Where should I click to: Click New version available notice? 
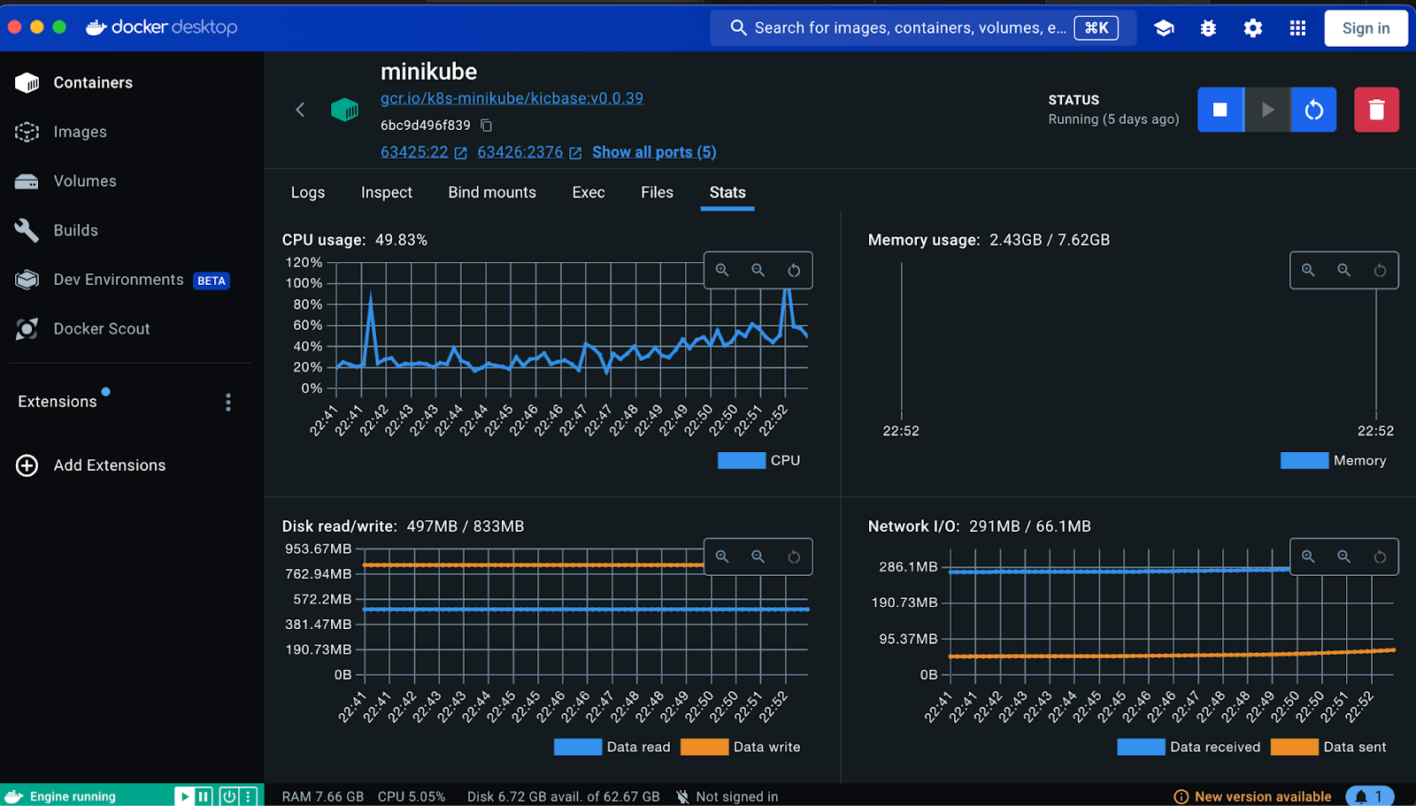[1252, 796]
